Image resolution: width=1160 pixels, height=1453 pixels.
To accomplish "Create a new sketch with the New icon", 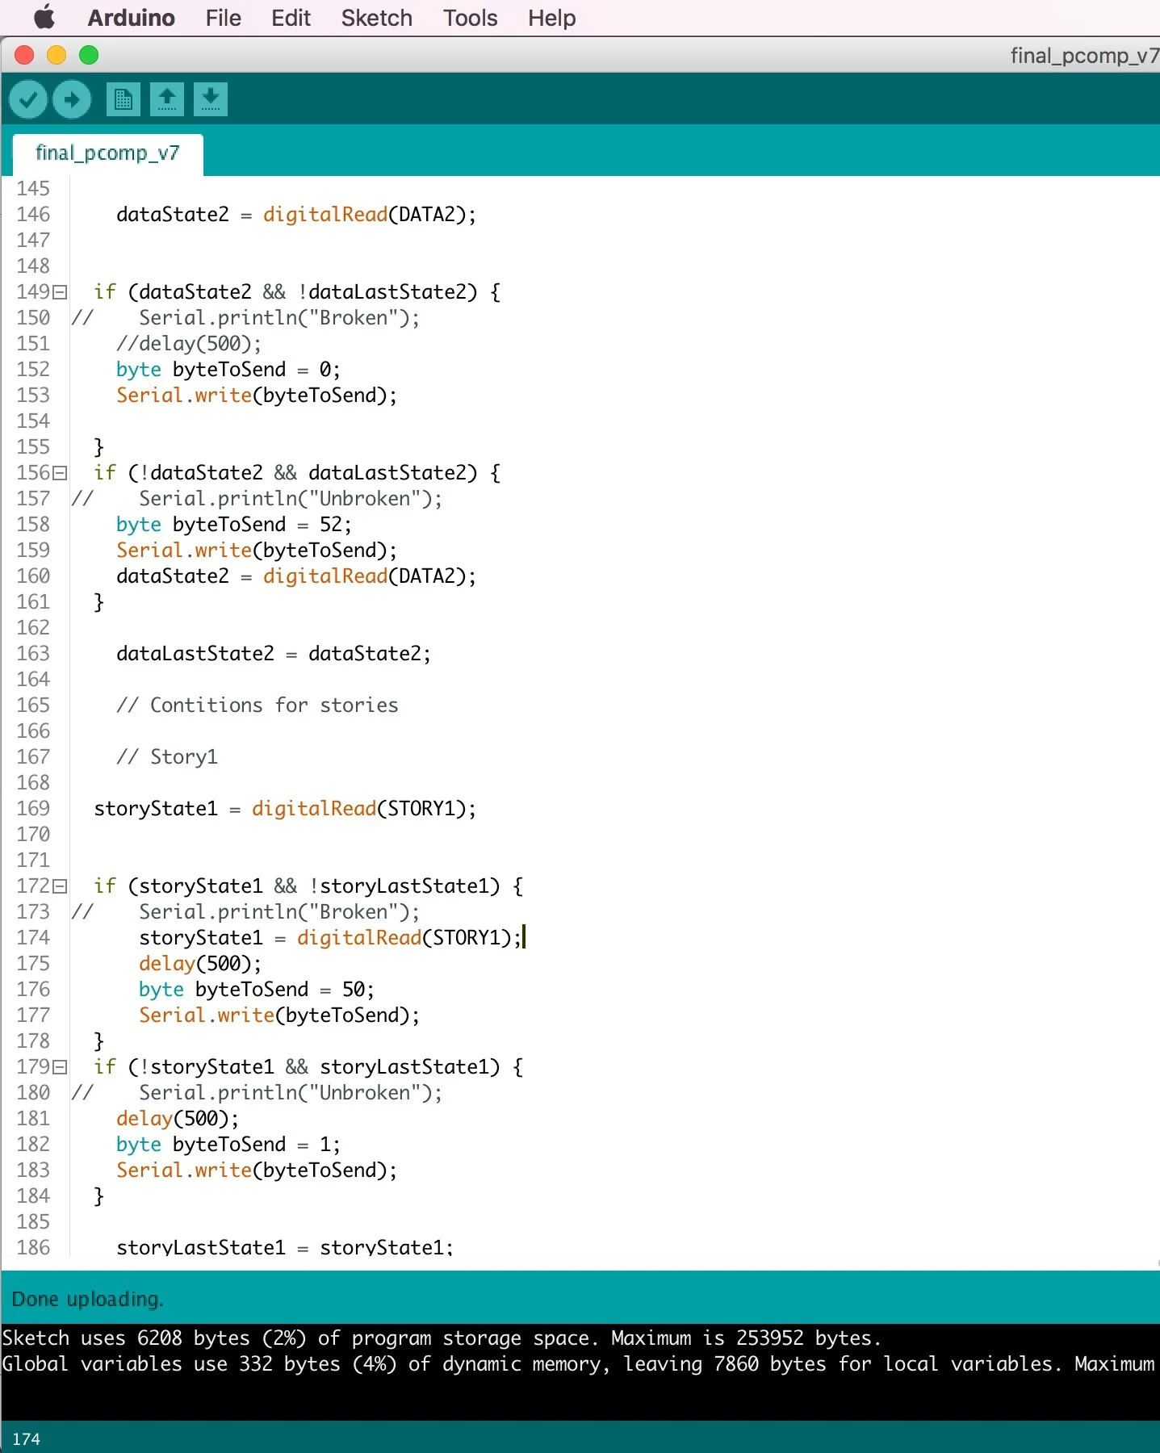I will pos(123,99).
